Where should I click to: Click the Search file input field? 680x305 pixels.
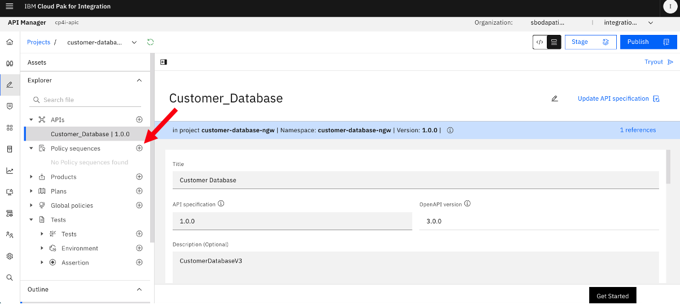pos(85,100)
